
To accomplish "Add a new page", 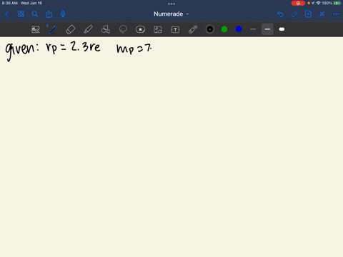I will click(308, 14).
